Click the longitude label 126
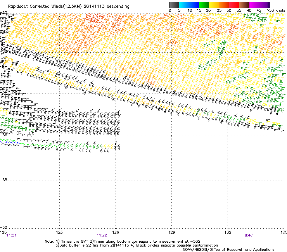 pos(116,232)
